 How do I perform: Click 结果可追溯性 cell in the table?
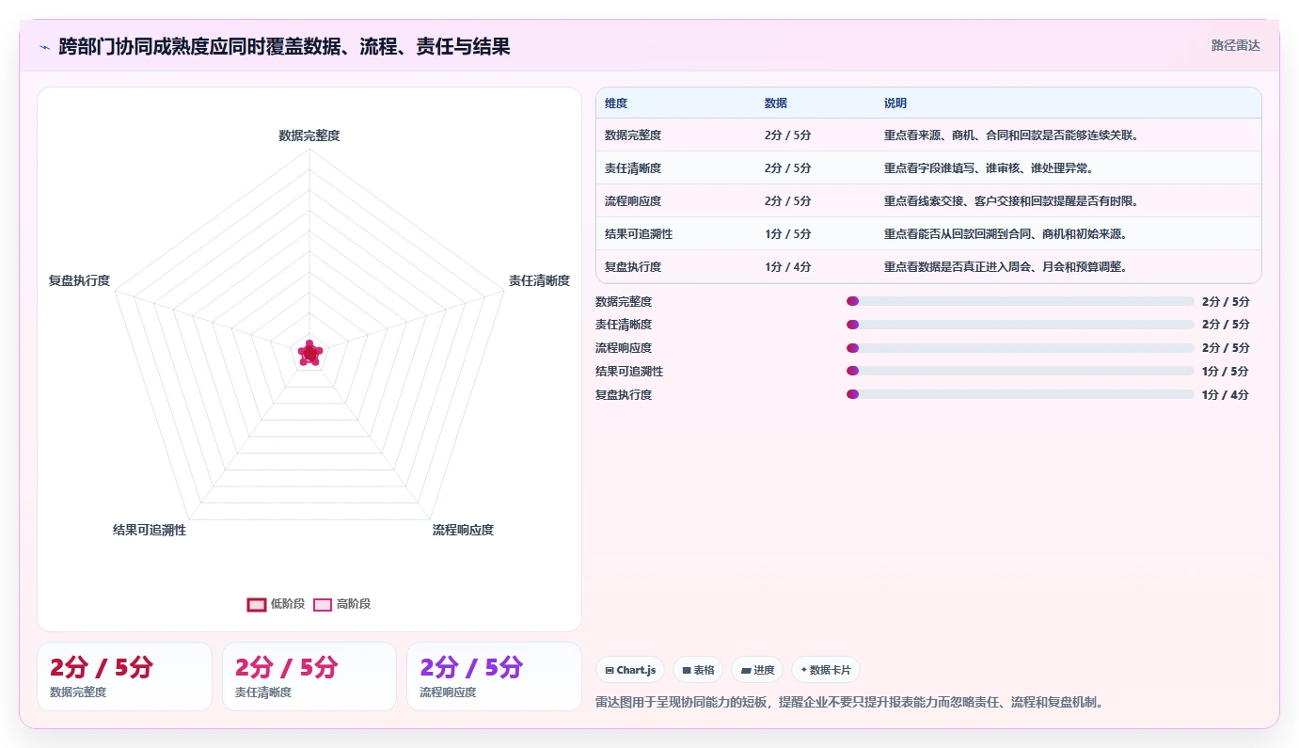[x=639, y=234]
